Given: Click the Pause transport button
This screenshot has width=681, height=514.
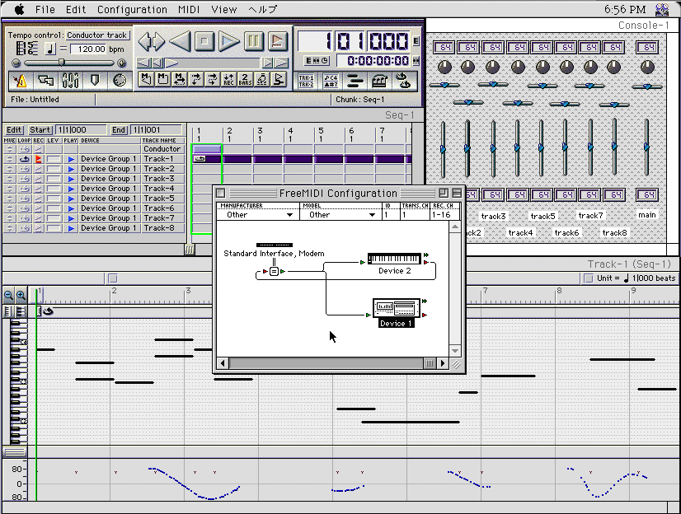Looking at the screenshot, I should click(254, 40).
